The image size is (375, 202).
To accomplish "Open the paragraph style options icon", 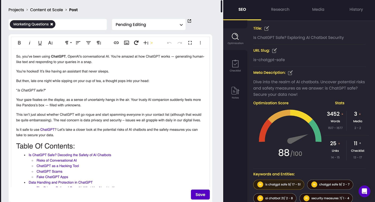I will (99, 43).
